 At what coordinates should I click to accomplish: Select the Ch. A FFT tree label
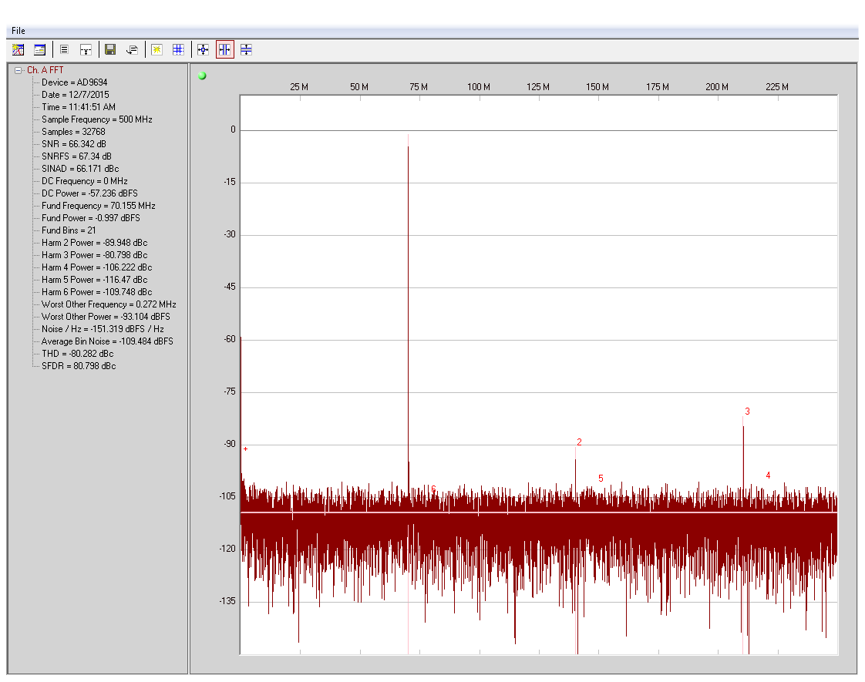pos(45,70)
